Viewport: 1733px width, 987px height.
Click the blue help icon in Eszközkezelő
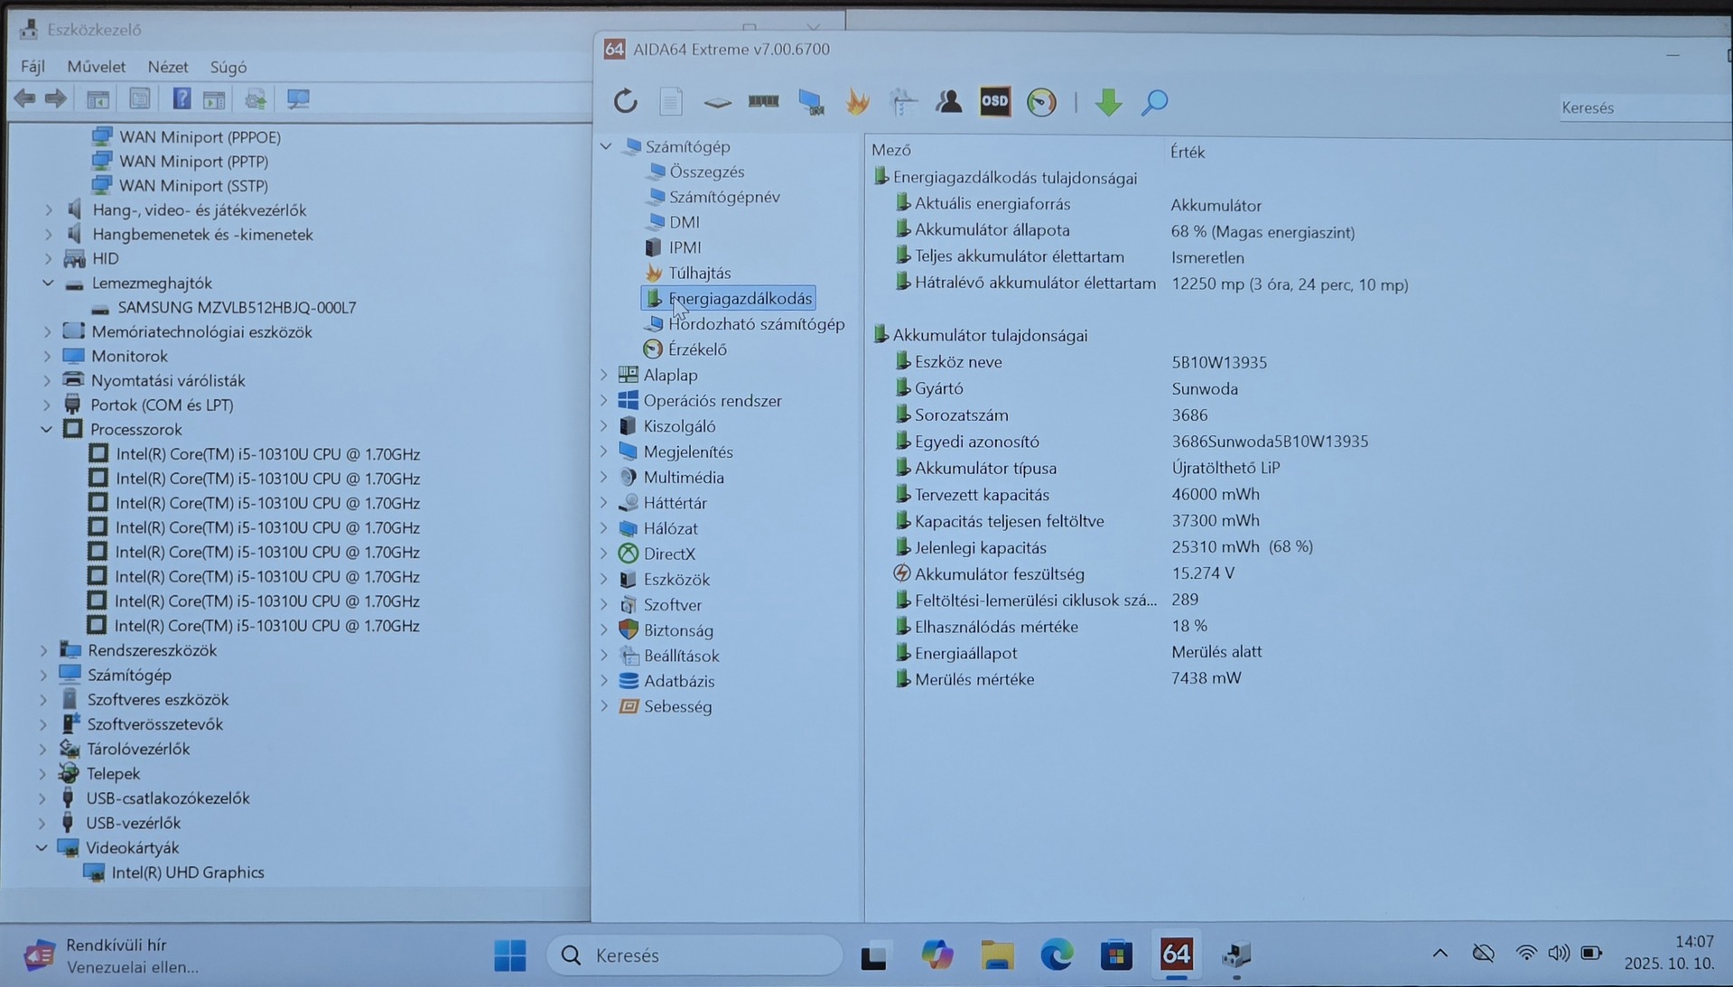182,98
